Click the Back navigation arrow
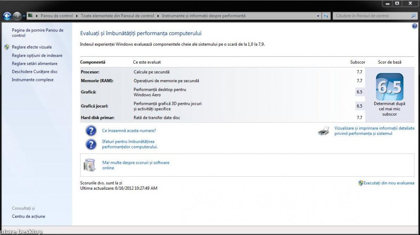Viewport: 420px width, 235px height. 7,16
